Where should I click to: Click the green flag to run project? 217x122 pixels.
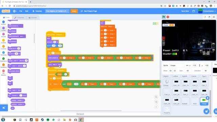(164, 17)
